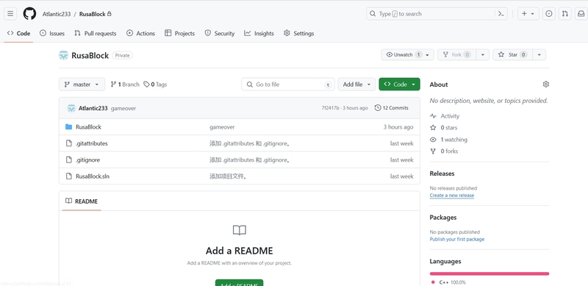588x286 pixels.
Task: View 0 forks link
Action: [x=444, y=151]
